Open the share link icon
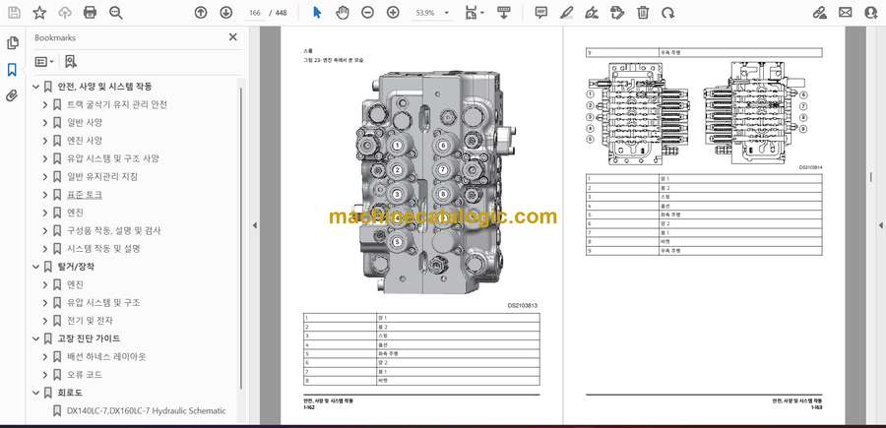The height and width of the screenshot is (428, 886). tap(820, 13)
